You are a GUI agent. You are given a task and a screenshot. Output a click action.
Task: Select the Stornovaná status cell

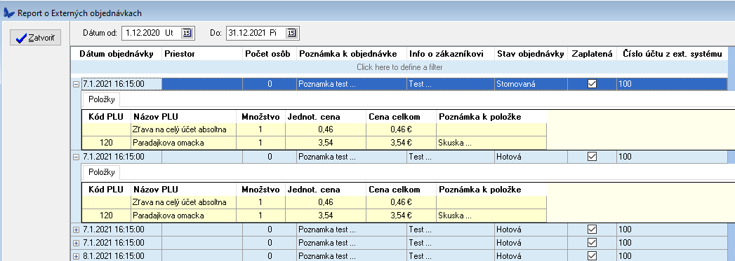(x=531, y=84)
